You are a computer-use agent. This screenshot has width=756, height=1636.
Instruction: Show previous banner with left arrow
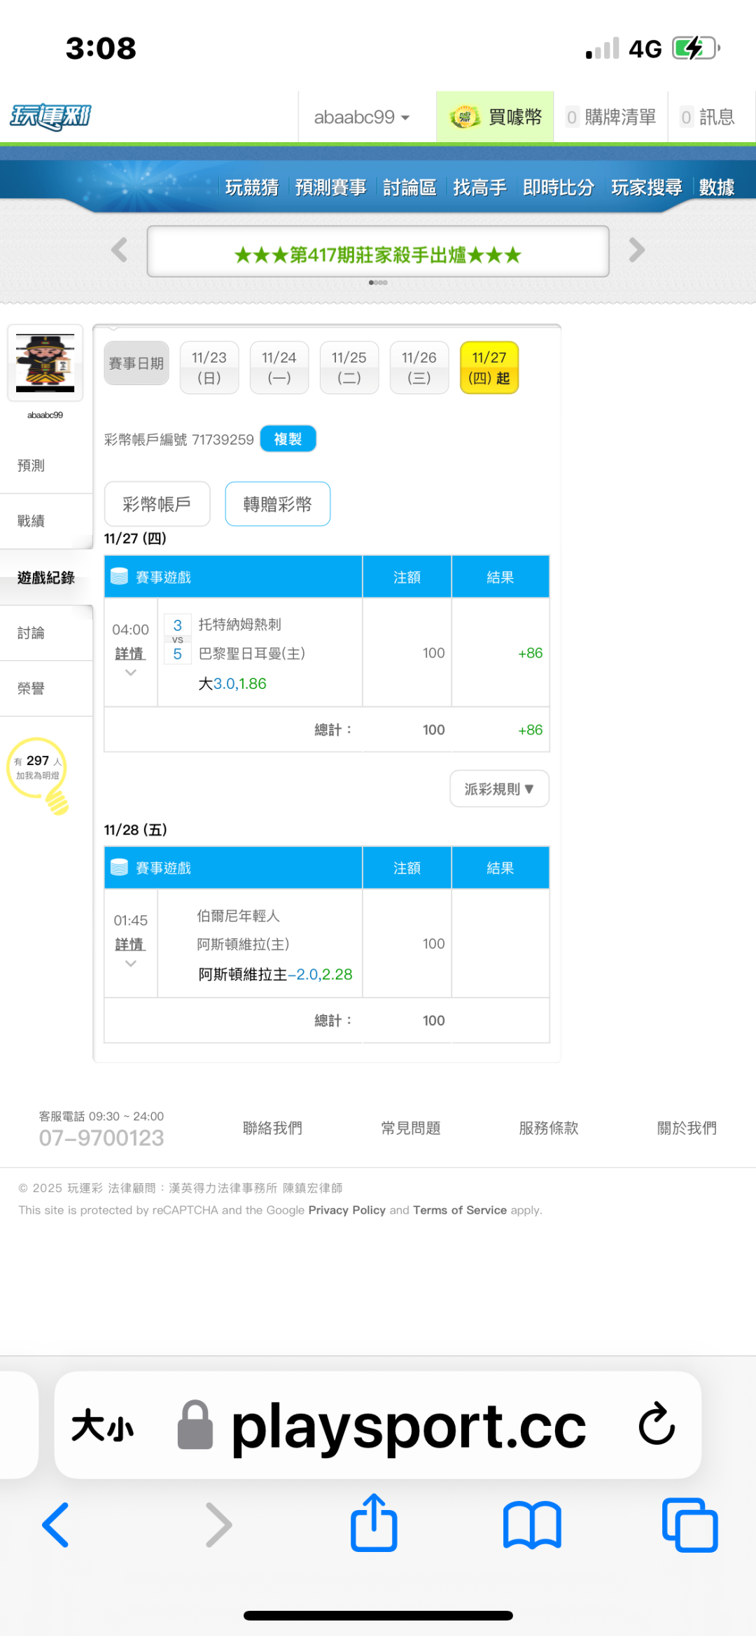[120, 250]
